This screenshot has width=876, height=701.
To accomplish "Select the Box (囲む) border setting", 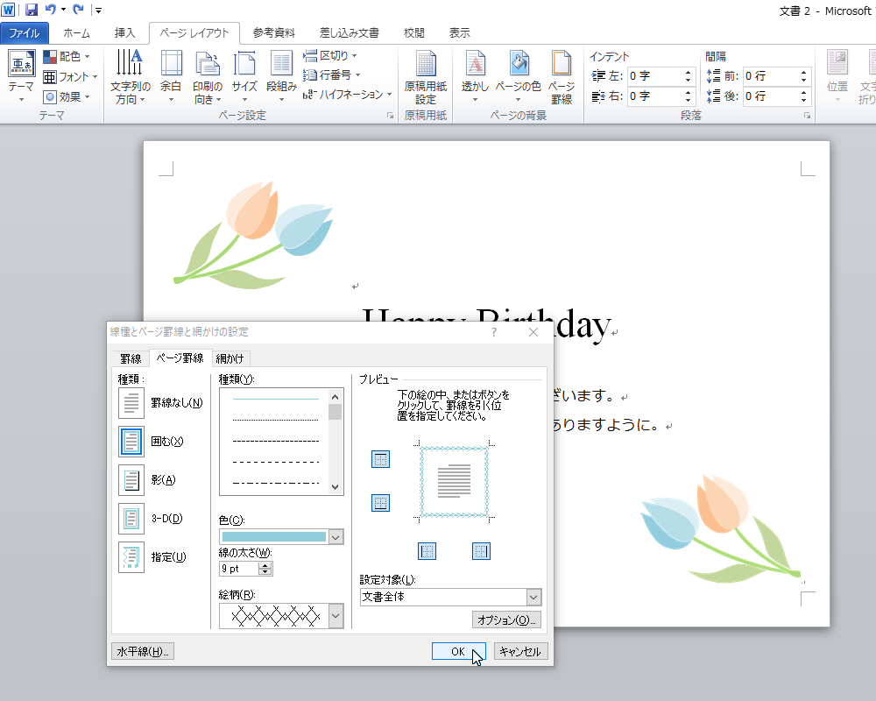I will (x=131, y=442).
